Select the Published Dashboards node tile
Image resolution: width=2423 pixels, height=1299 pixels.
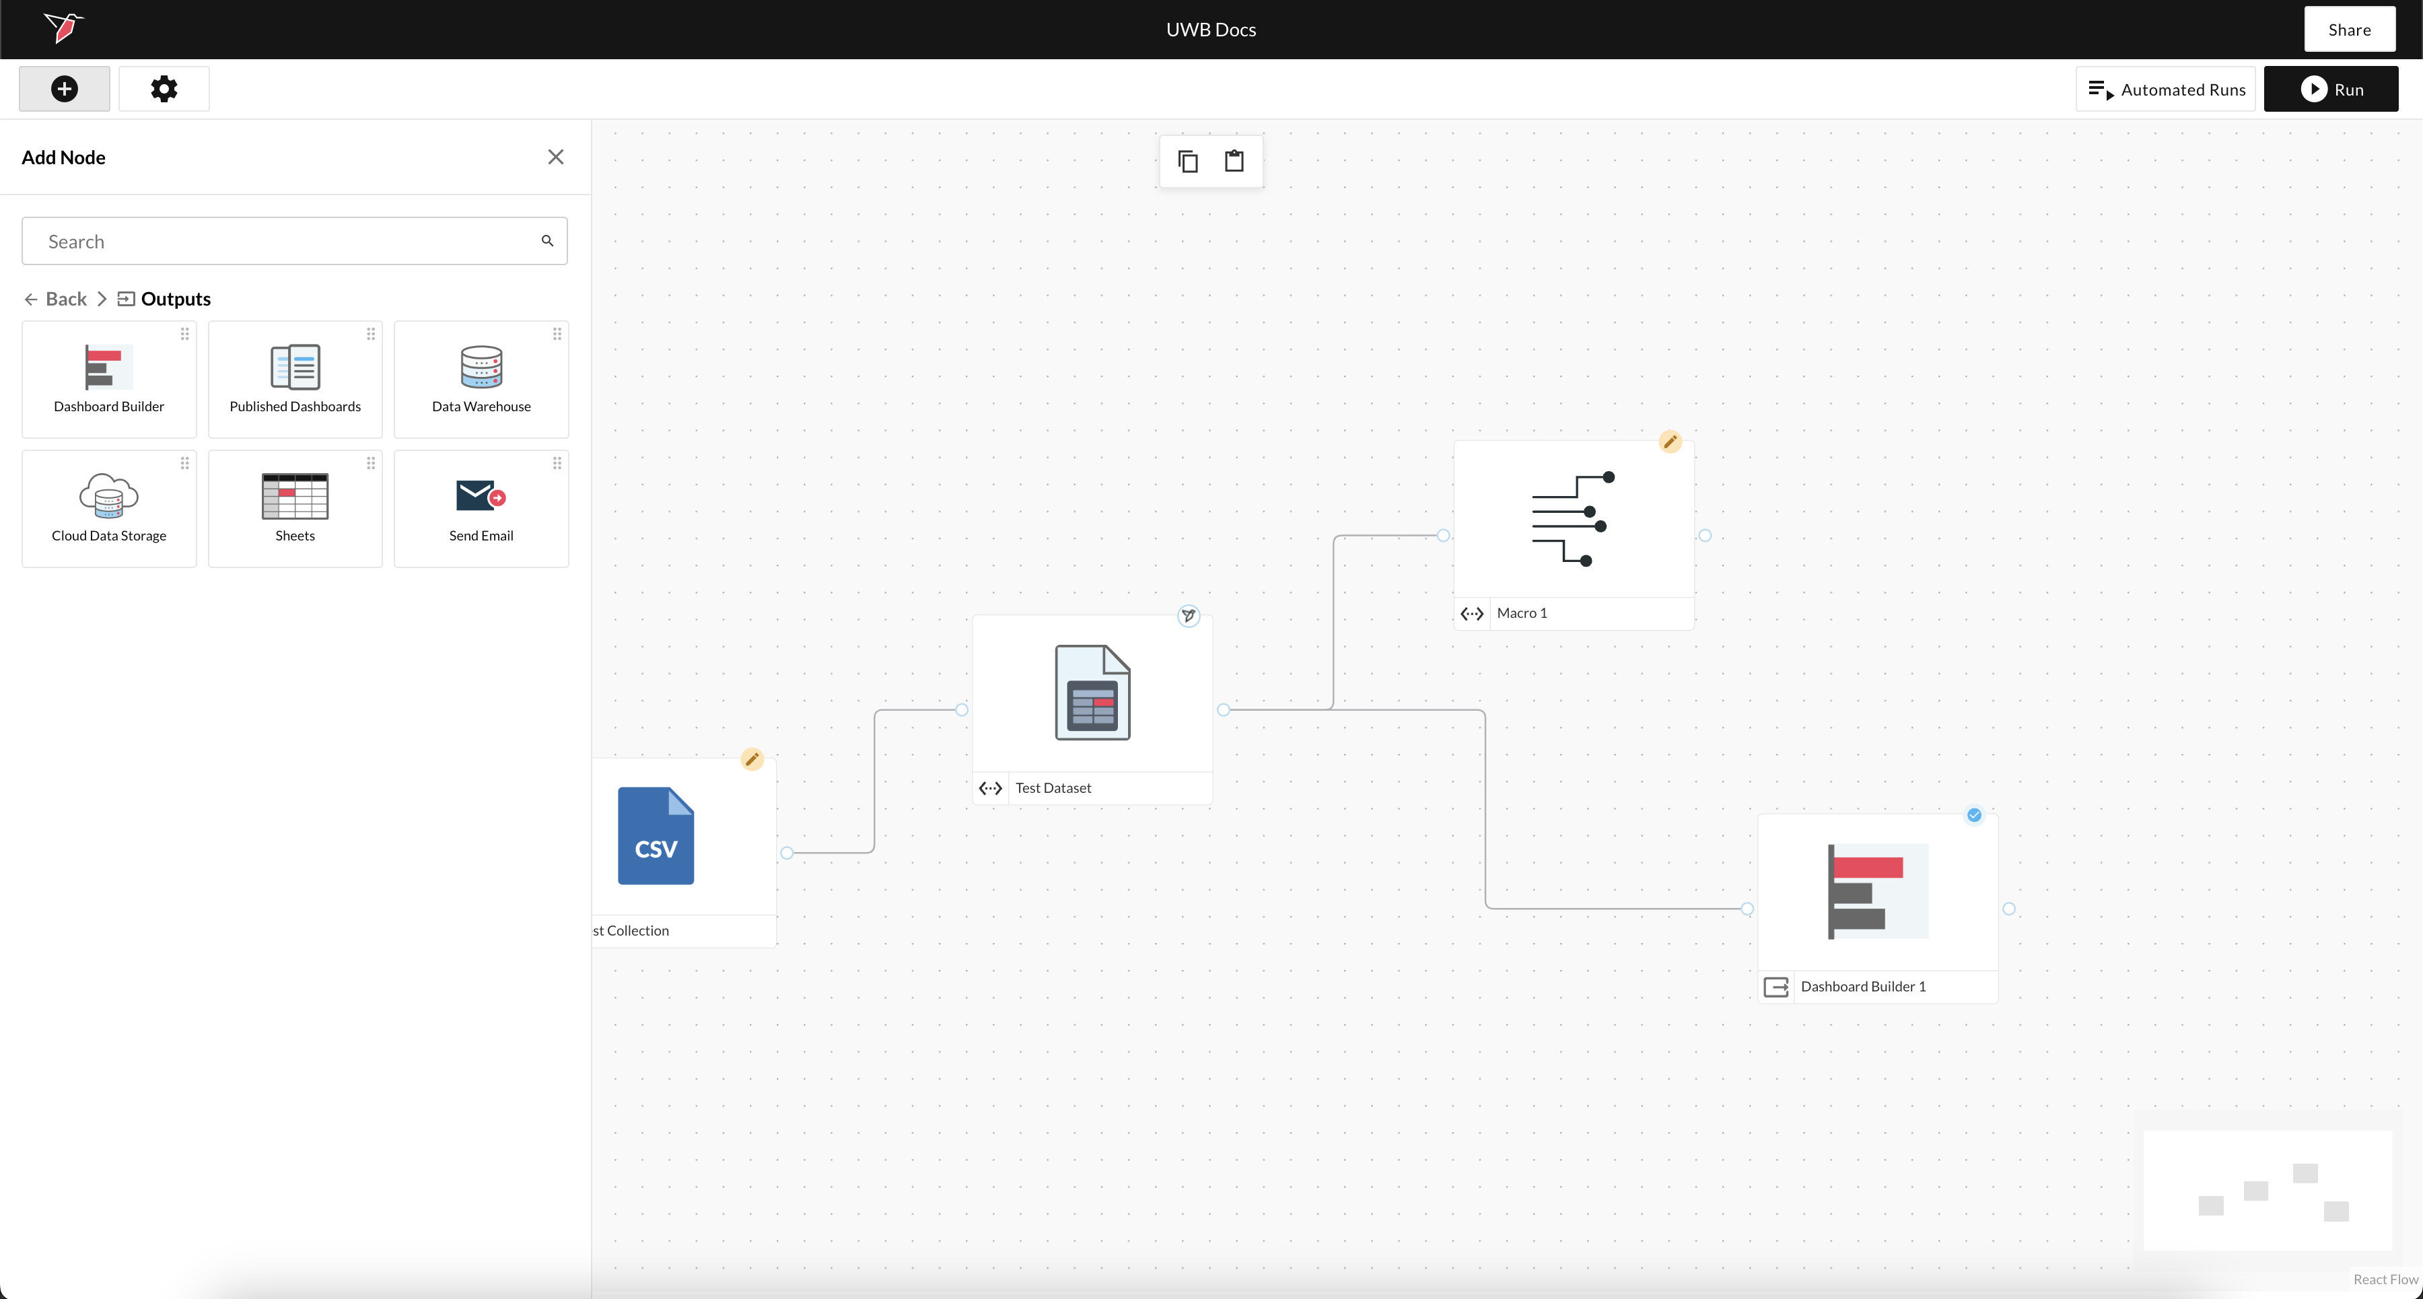[295, 380]
